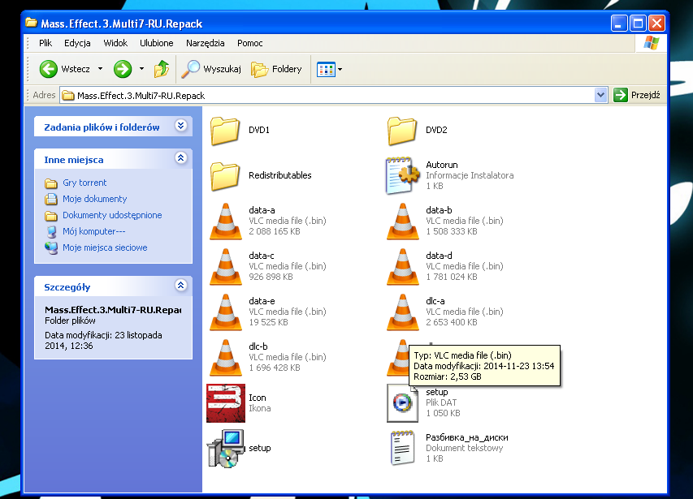Viewport: 693px width, 499px height.
Task: Click the green Wstecz back arrow
Action: pos(49,69)
